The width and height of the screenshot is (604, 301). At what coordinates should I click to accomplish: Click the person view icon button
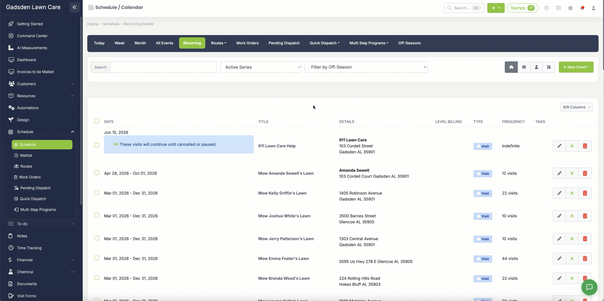coord(536,67)
